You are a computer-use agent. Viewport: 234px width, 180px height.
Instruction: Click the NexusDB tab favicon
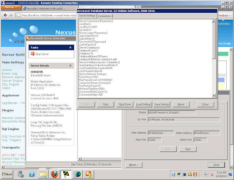pyautogui.click(x=25, y=8)
